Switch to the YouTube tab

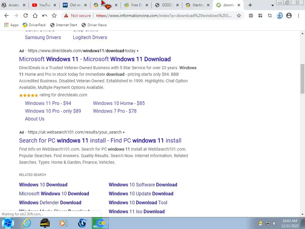[44, 5]
